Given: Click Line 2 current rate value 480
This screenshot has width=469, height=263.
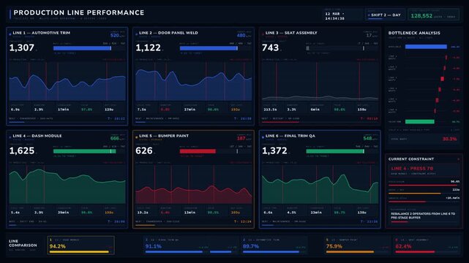Looking at the screenshot, I should tap(241, 36).
